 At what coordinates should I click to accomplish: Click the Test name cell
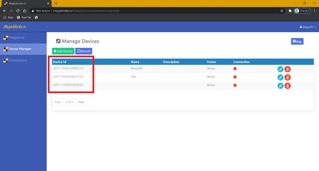point(133,77)
